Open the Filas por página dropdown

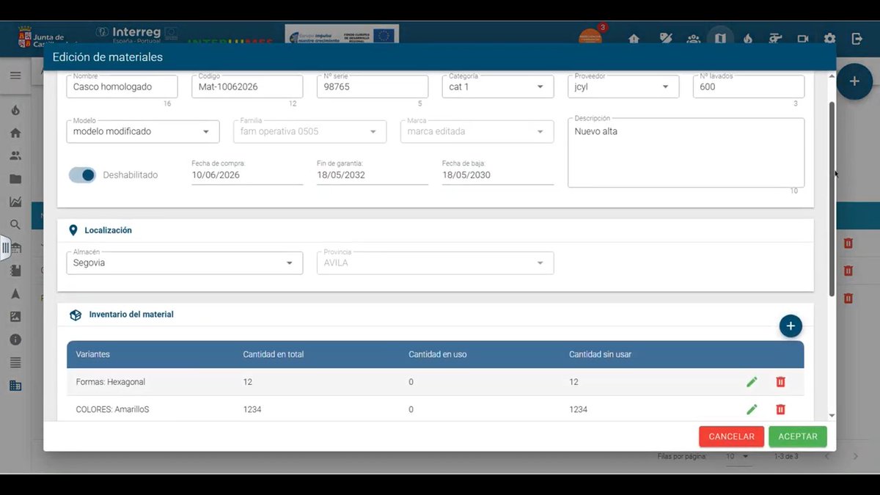click(737, 456)
